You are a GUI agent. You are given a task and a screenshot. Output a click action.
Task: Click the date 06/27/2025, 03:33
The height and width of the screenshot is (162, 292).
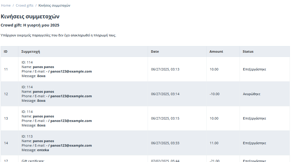tap(165, 143)
